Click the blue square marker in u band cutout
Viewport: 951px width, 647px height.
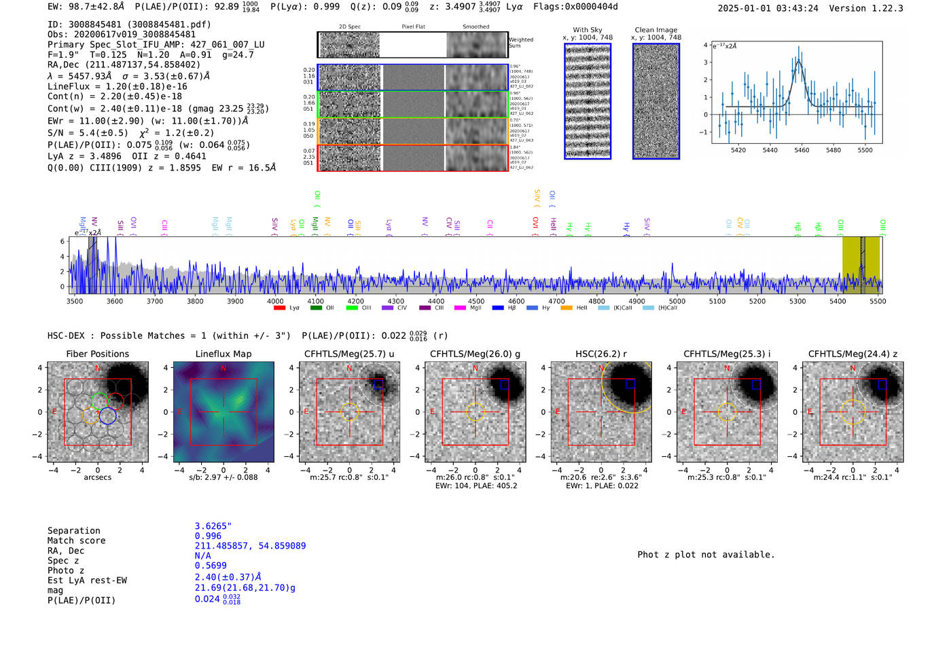pos(379,384)
